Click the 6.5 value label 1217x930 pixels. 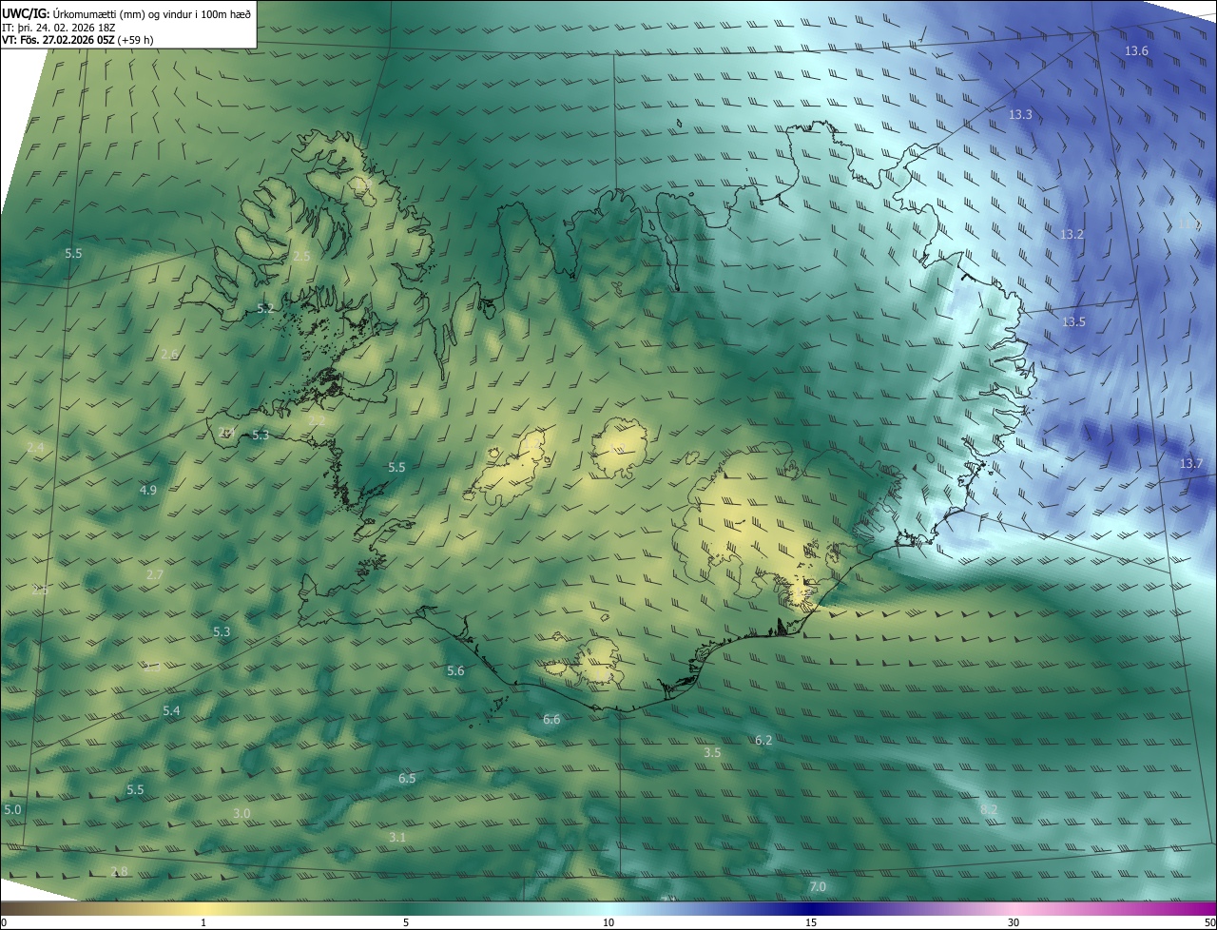coord(407,778)
